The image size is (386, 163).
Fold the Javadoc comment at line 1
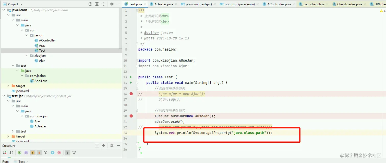tap(137, 11)
